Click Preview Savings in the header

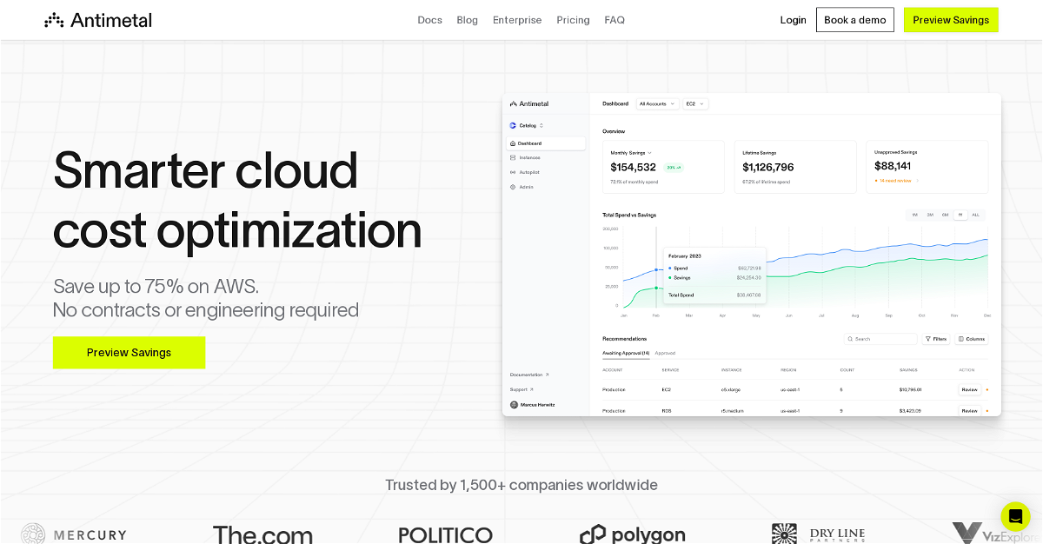(x=951, y=20)
